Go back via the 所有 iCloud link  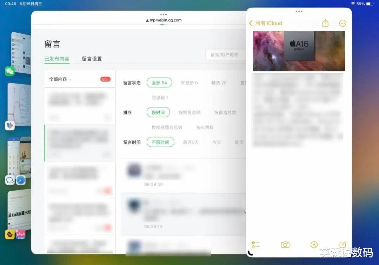pyautogui.click(x=265, y=23)
